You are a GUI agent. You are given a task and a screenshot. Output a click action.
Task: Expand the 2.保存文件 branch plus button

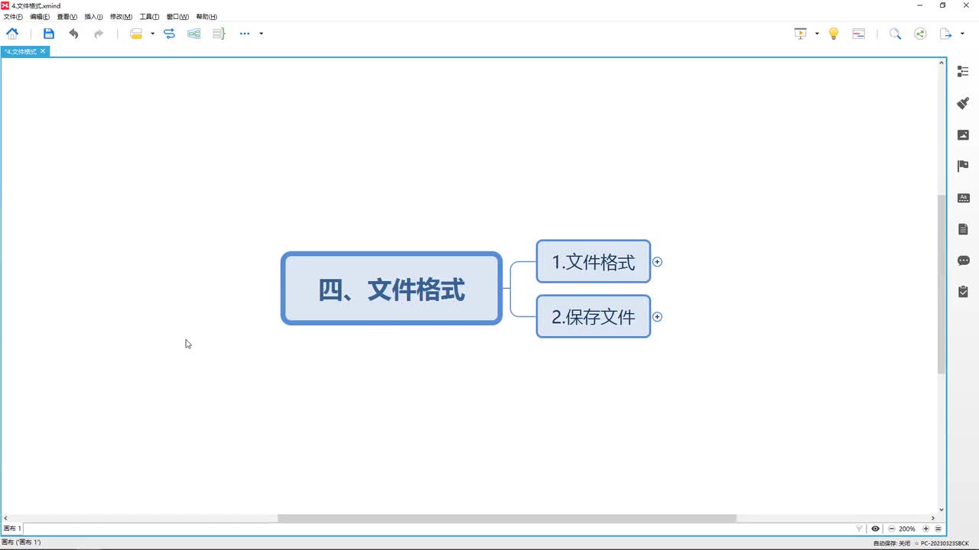tap(657, 316)
